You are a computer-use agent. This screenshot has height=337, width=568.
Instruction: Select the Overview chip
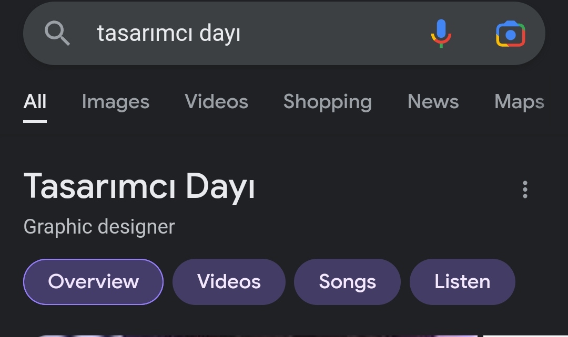point(94,282)
